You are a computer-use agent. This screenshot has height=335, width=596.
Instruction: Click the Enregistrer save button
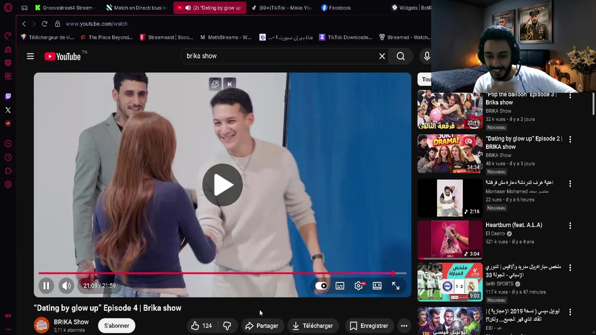[x=369, y=326]
